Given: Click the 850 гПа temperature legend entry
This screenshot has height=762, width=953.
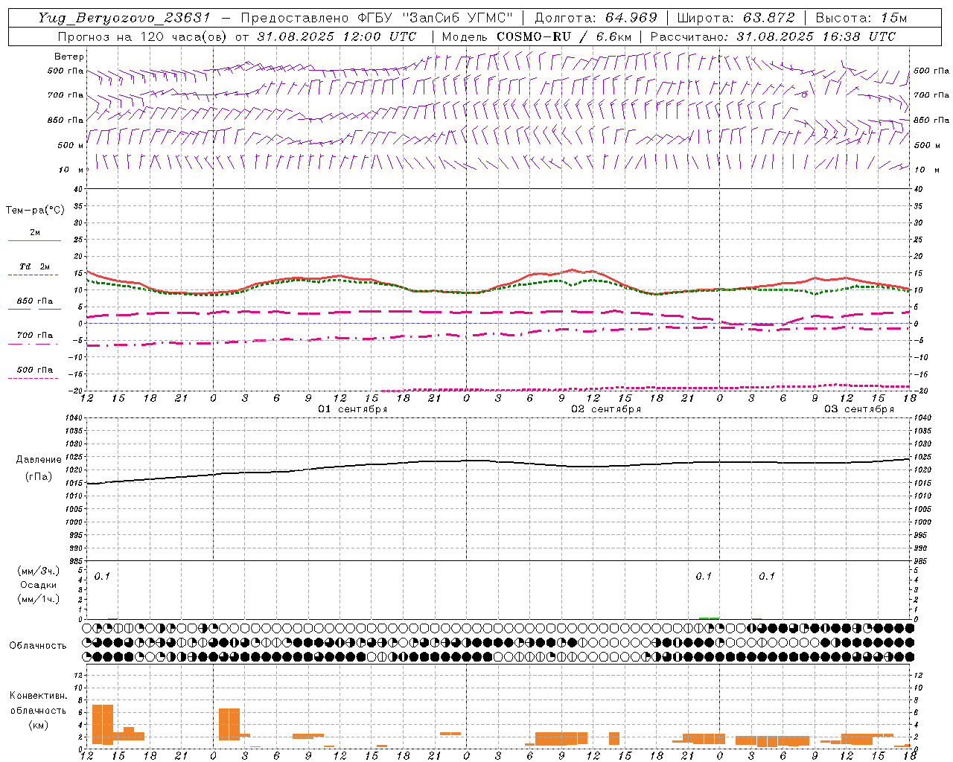Looking at the screenshot, I should pyautogui.click(x=35, y=301).
